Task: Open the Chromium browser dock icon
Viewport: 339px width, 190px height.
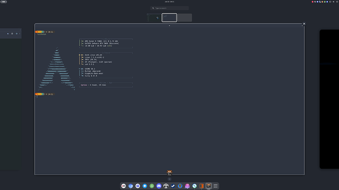Action: click(x=131, y=186)
